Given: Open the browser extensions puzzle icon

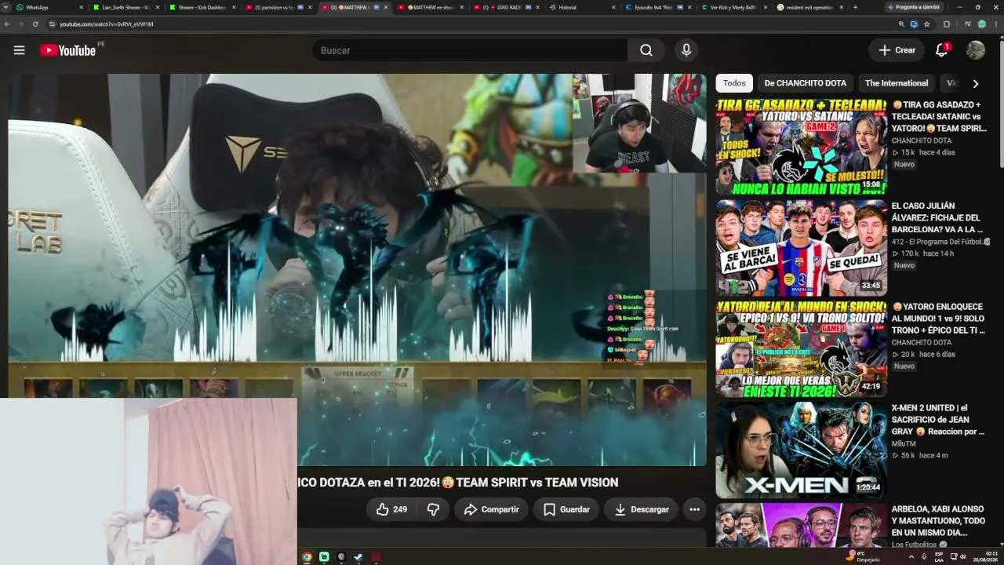Looking at the screenshot, I should (x=947, y=24).
